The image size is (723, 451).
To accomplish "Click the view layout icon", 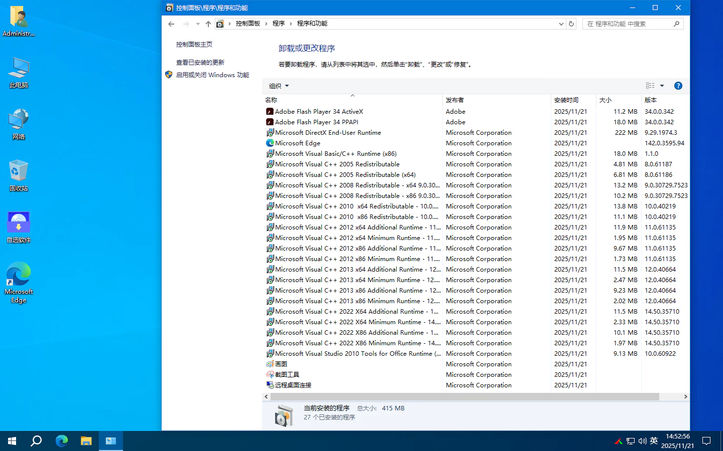I will pyautogui.click(x=650, y=86).
